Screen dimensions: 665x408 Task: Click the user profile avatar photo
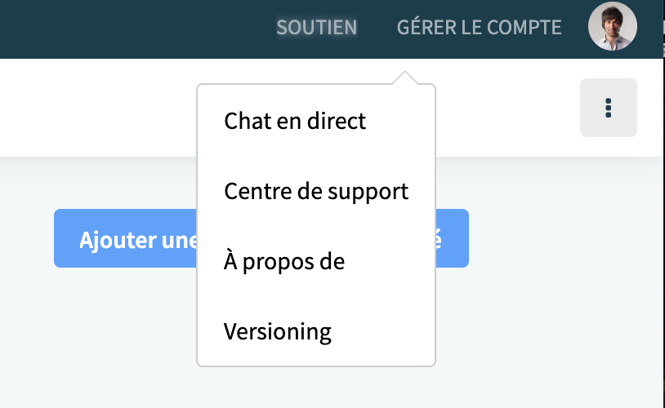[613, 26]
